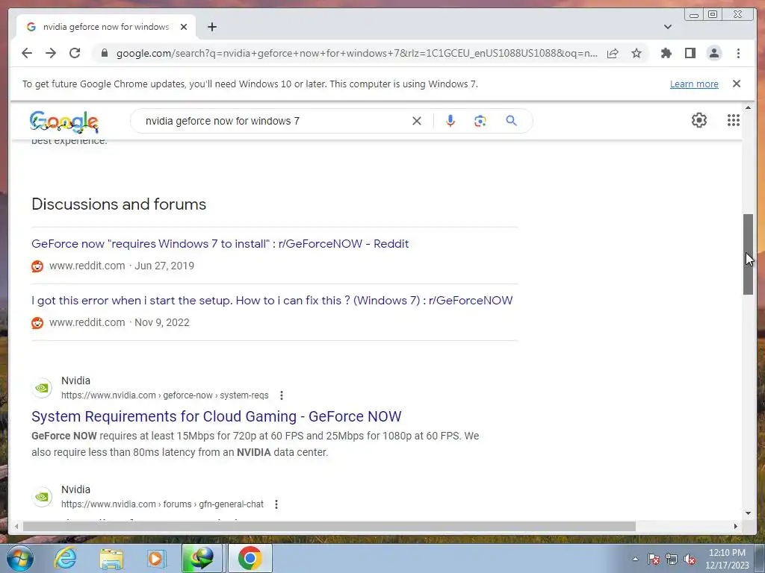Share this page icon in address bar

pos(613,53)
